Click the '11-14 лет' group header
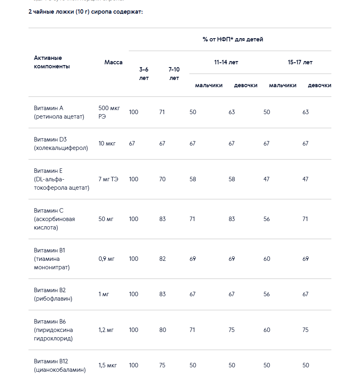The width and height of the screenshot is (345, 381). pyautogui.click(x=226, y=62)
